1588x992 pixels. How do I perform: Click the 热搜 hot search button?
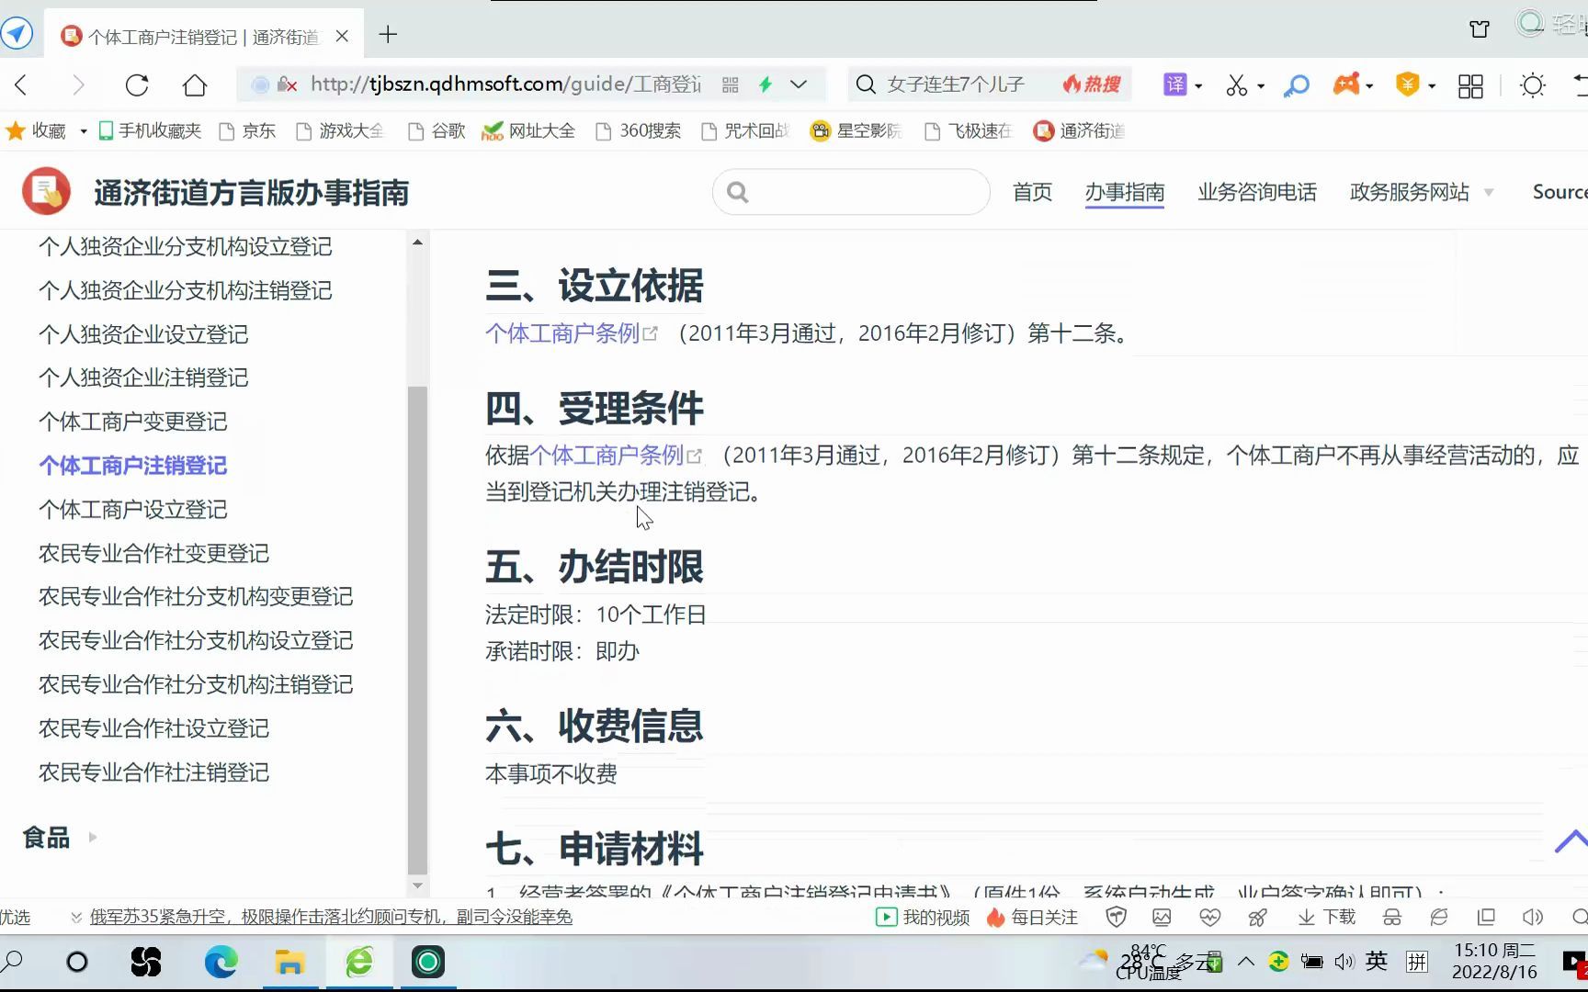point(1092,85)
